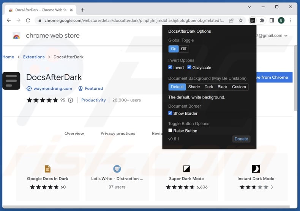
Task: Open the Reviews tab
Action: point(157,133)
